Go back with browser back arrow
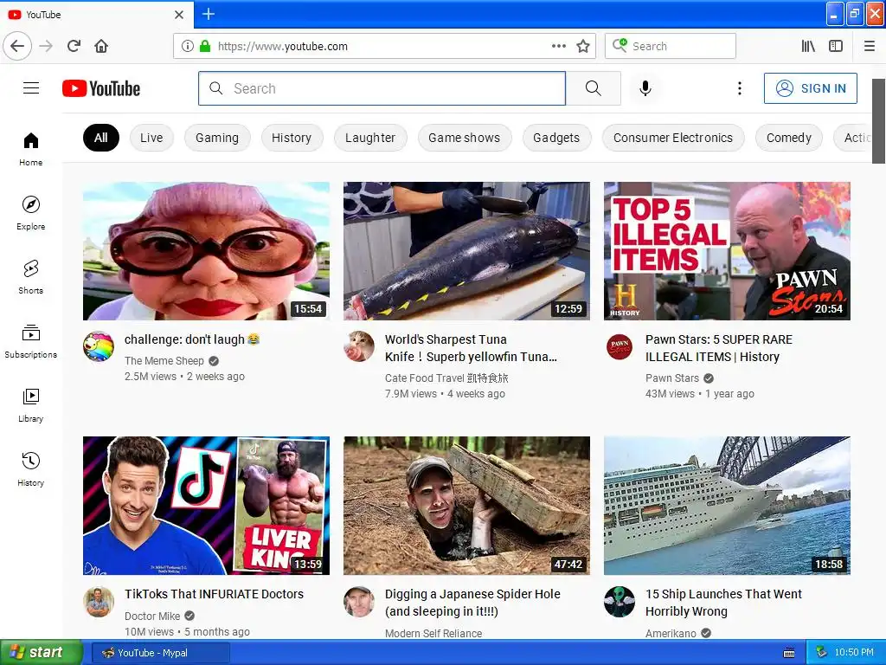Viewport: 886px width, 665px height. coord(17,46)
